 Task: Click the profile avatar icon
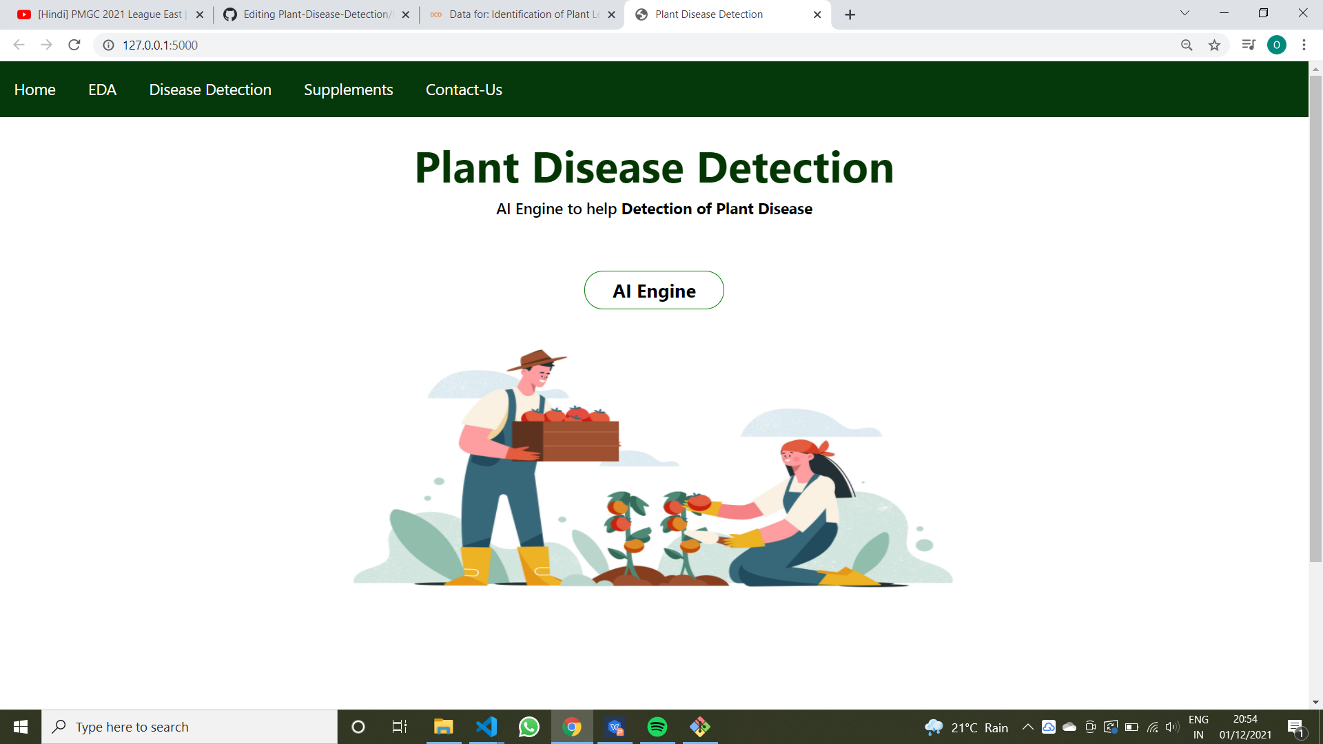1278,45
